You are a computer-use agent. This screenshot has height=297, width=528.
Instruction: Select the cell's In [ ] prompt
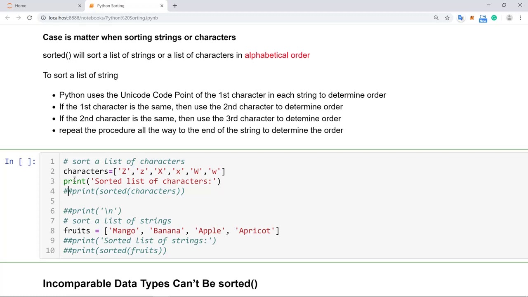(x=20, y=161)
